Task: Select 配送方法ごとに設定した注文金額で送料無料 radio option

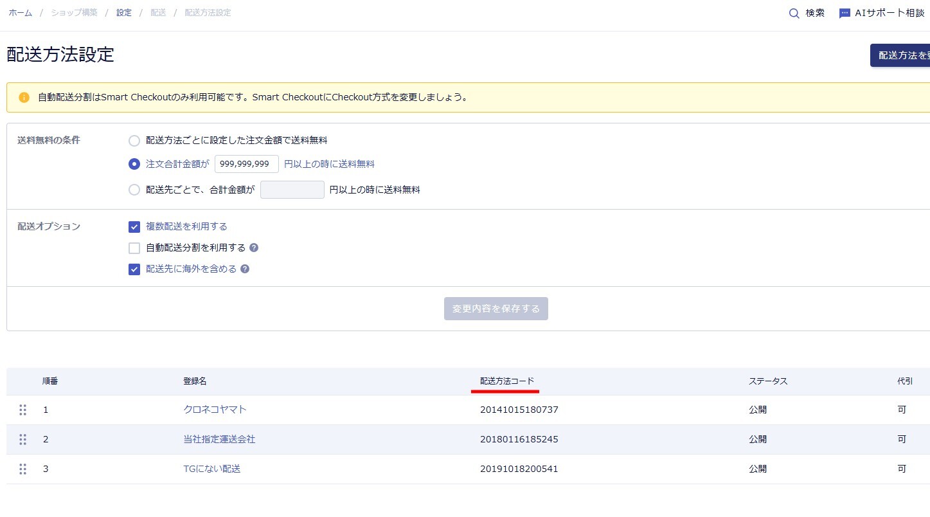Action: coord(134,140)
